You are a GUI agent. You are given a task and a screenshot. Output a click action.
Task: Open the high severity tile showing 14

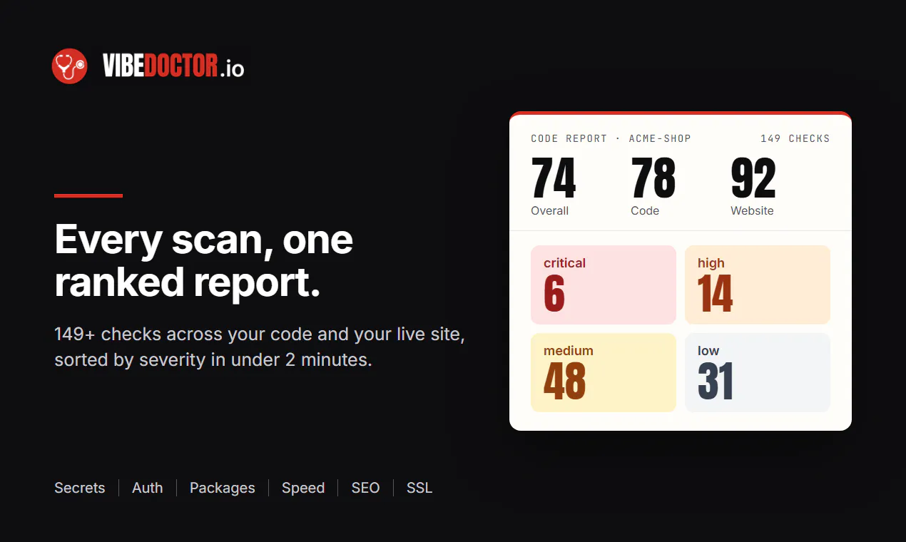coord(758,285)
